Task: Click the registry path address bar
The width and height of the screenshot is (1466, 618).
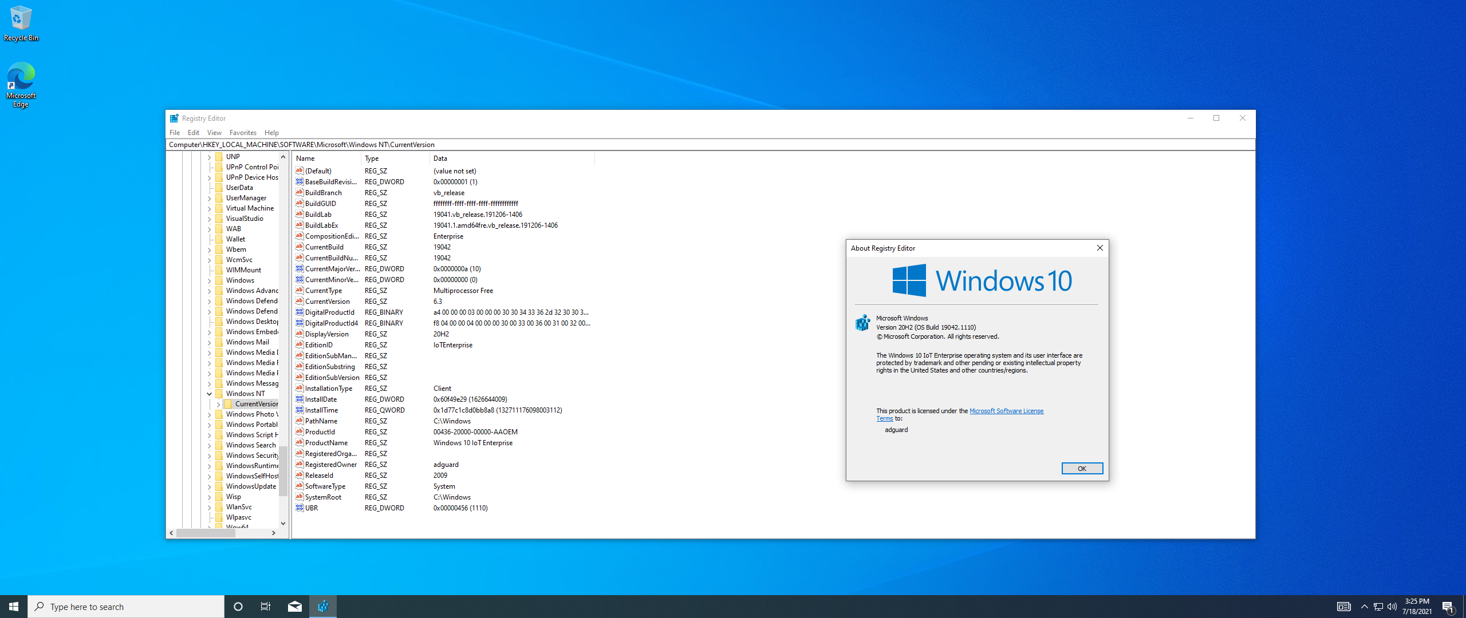Action: click(x=710, y=145)
